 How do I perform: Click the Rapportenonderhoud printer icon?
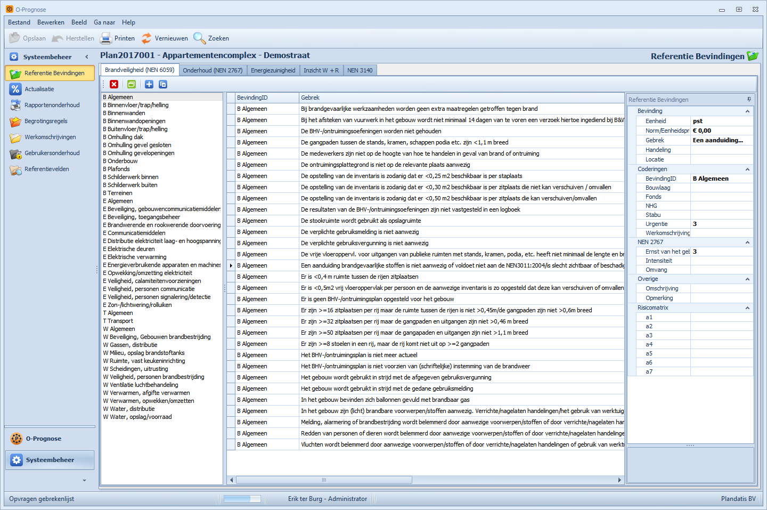point(15,105)
